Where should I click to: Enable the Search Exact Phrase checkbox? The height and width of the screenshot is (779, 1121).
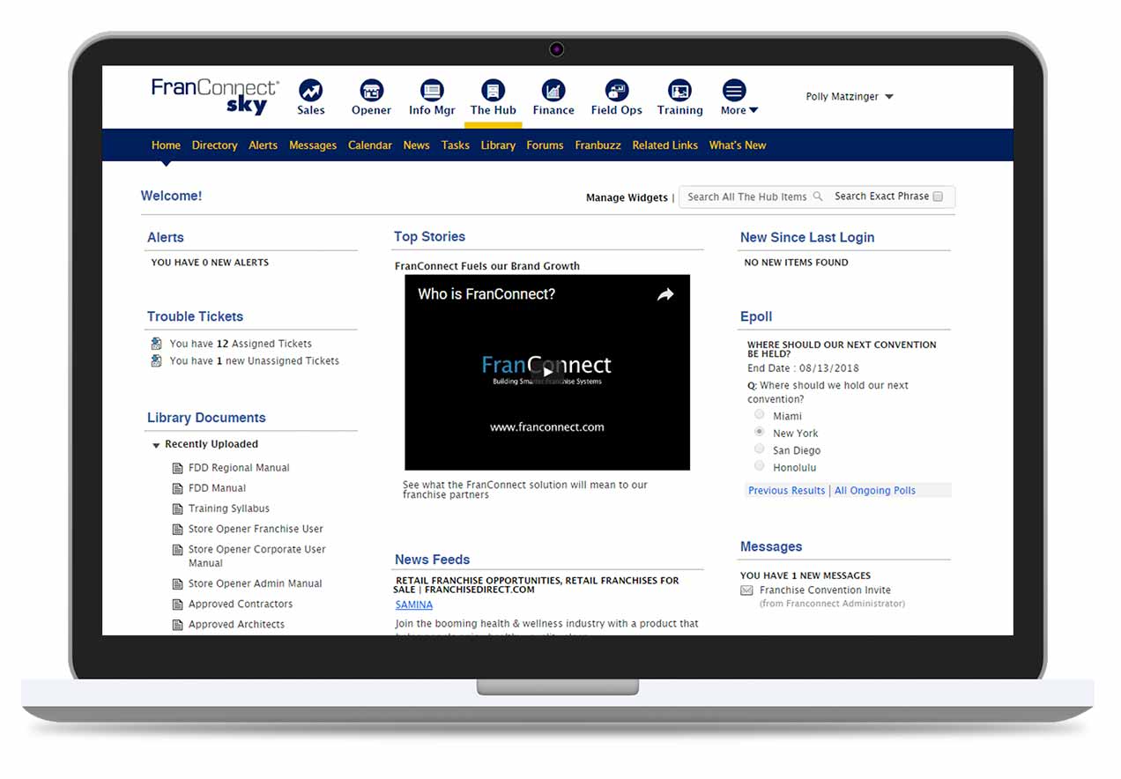tap(938, 197)
